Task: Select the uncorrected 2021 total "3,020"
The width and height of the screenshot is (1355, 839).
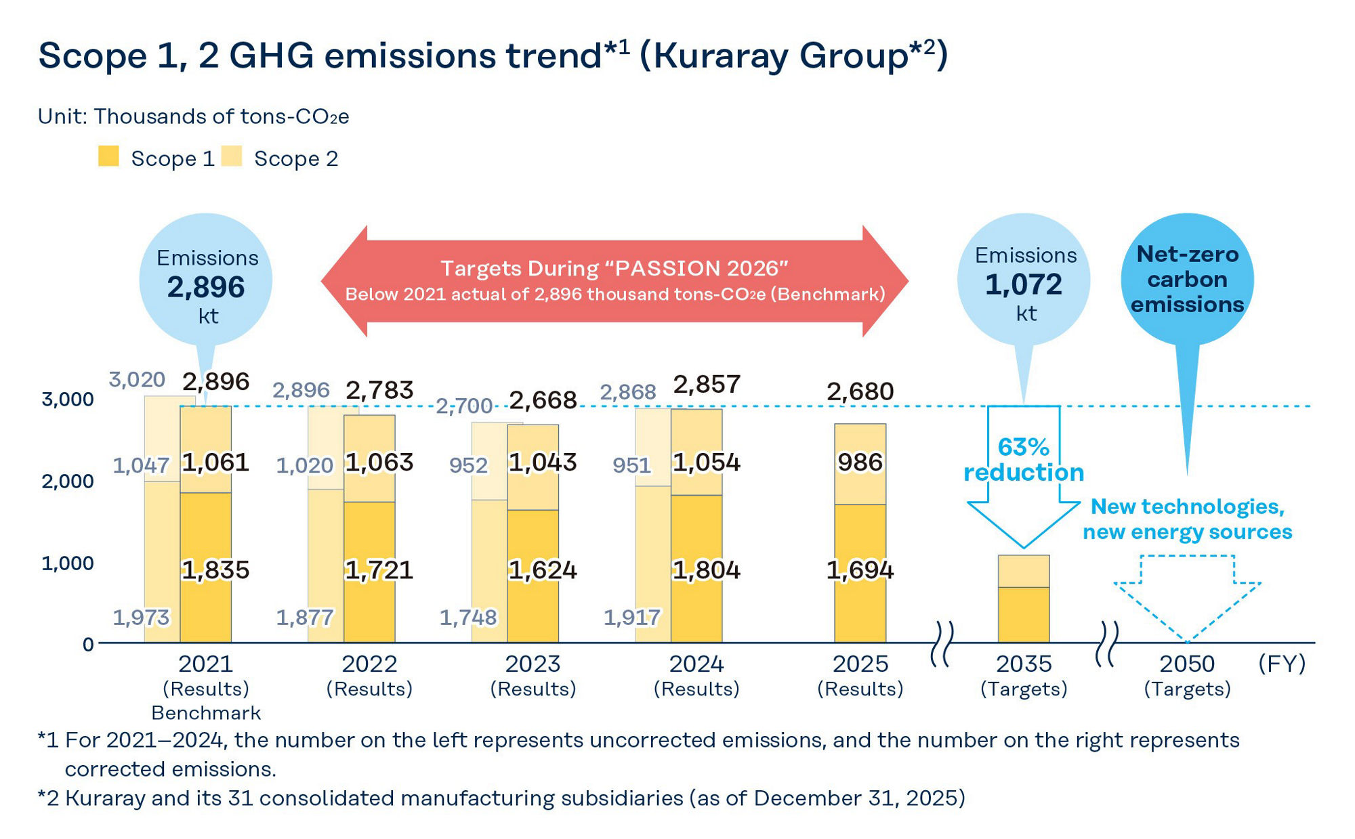Action: pos(137,379)
